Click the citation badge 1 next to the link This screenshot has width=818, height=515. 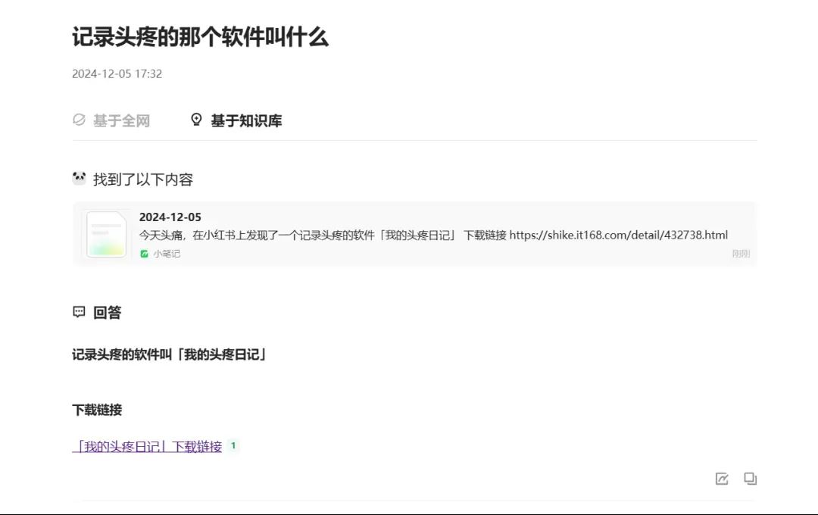(233, 447)
